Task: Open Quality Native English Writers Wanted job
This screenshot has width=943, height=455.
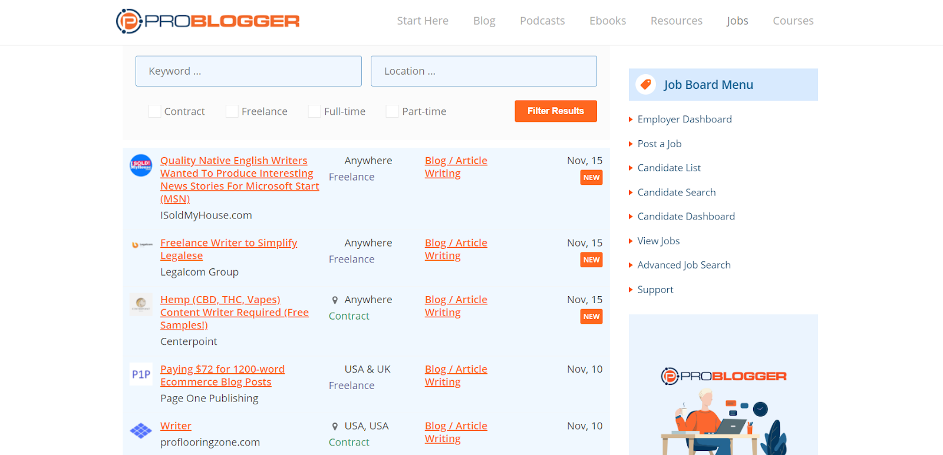Action: pyautogui.click(x=240, y=180)
